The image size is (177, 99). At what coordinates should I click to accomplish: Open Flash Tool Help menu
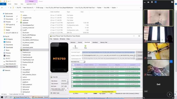68,39
